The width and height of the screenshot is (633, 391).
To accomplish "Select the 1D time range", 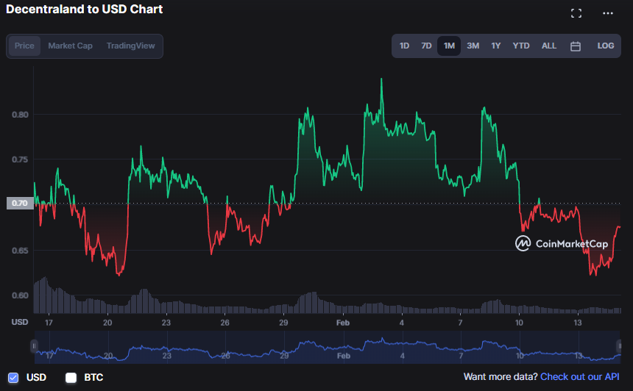I will (x=404, y=46).
